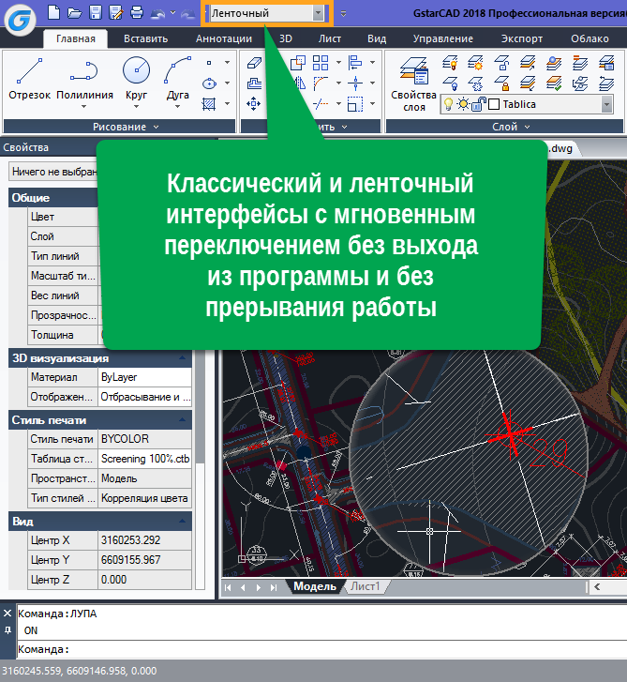The height and width of the screenshot is (682, 627).
Task: Toggle Tablica layer on/off lightbulb
Action: point(448,104)
